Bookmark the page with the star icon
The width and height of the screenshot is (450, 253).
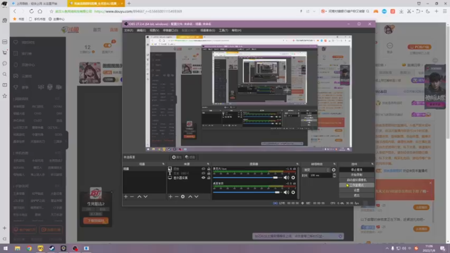pos(51,11)
